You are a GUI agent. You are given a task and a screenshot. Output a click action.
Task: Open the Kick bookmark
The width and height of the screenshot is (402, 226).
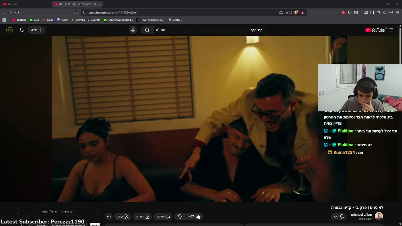tap(34, 20)
